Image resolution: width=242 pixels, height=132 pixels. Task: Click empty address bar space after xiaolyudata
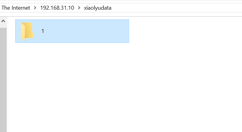[x=176, y=8]
